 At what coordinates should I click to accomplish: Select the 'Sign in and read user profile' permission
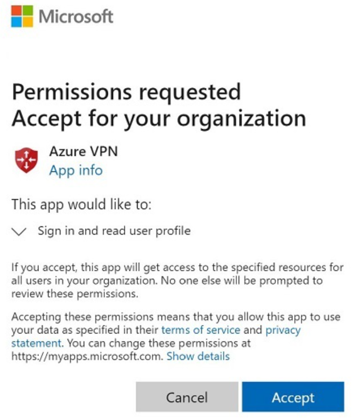point(114,231)
